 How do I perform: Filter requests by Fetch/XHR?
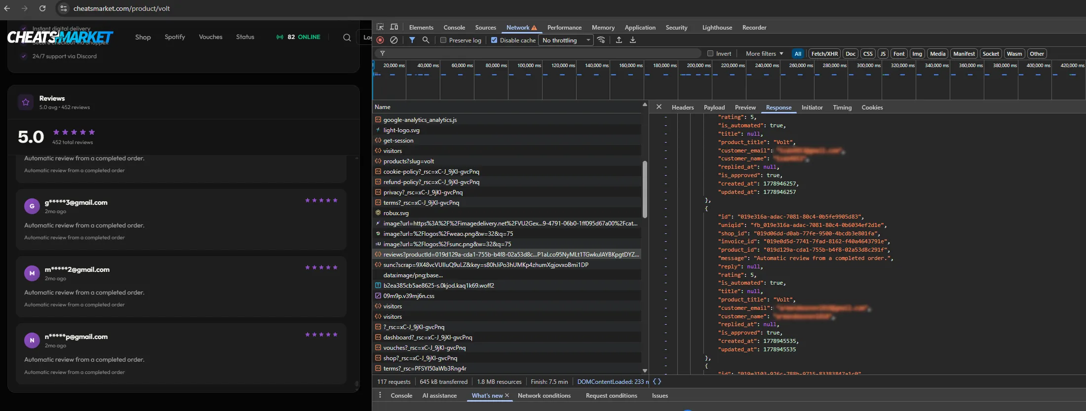click(x=824, y=54)
